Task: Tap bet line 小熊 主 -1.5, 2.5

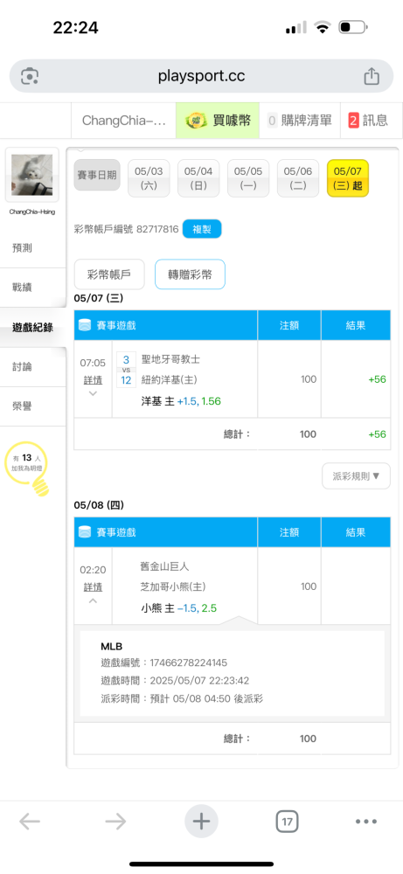Action: (178, 608)
